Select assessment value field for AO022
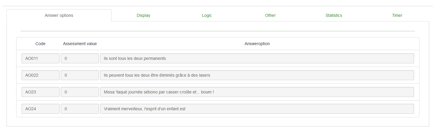This screenshot has width=433, height=130. pyautogui.click(x=80, y=75)
